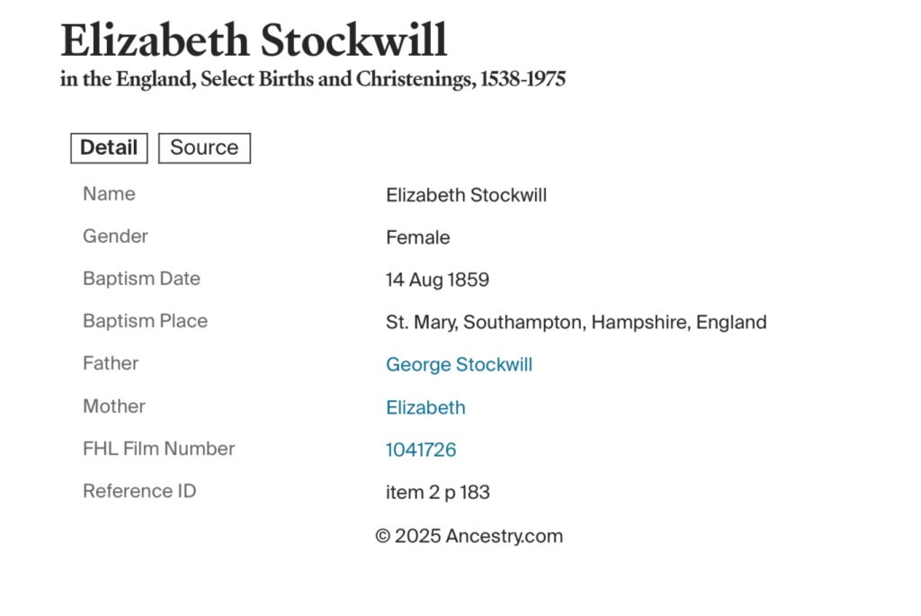The width and height of the screenshot is (921, 616).
Task: Click the Father field label
Action: point(111,363)
